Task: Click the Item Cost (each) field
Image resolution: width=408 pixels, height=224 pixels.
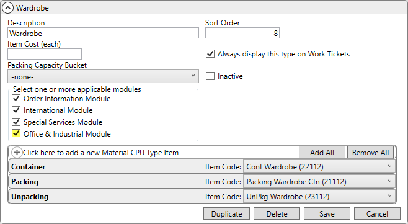Action: 45,54
